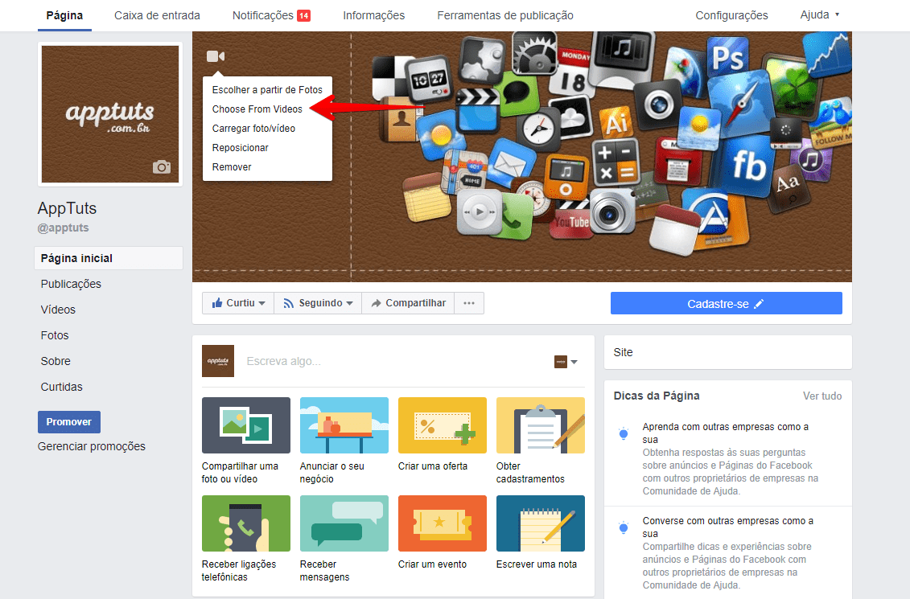Click the camera icon on profile picture
Image resolution: width=910 pixels, height=599 pixels.
click(162, 167)
